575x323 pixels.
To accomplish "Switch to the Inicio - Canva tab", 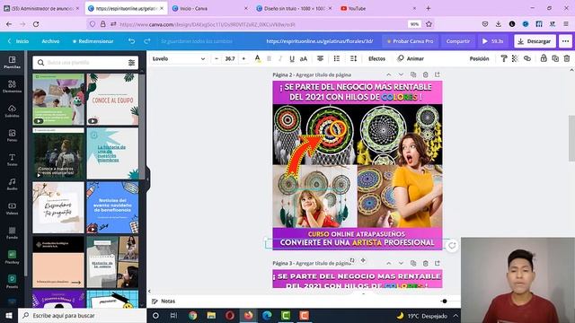I will coord(209,8).
